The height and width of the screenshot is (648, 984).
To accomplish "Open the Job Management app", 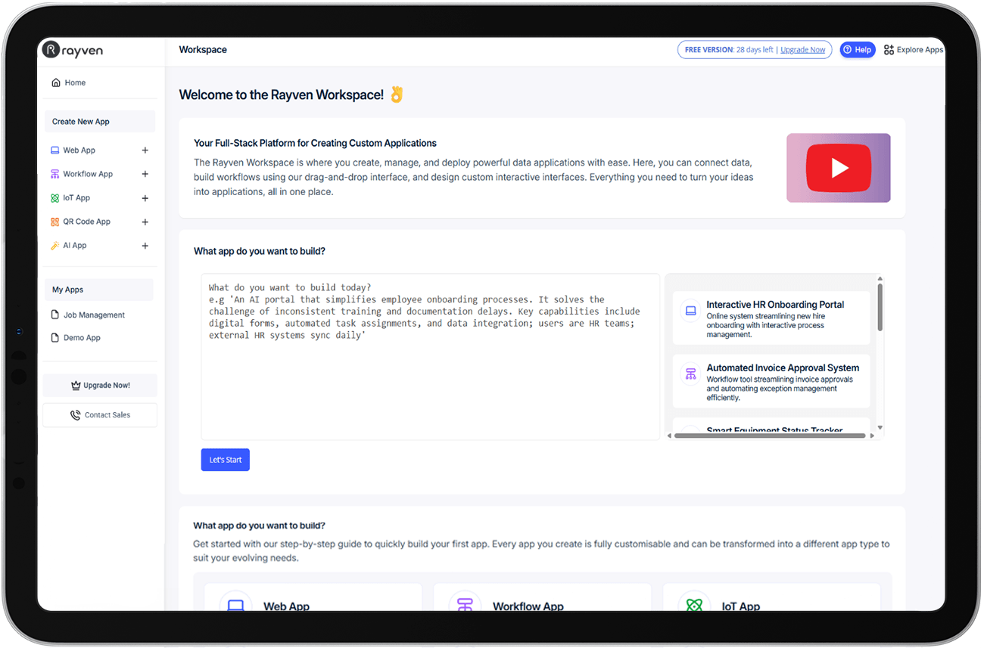I will [x=88, y=315].
